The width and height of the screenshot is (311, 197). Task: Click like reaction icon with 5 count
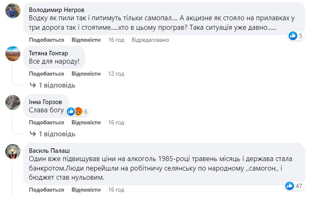[293, 36]
